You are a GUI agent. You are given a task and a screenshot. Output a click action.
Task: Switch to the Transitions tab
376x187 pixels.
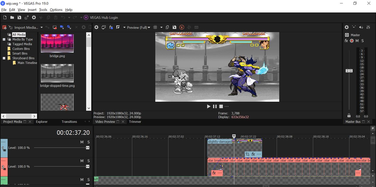69,122
